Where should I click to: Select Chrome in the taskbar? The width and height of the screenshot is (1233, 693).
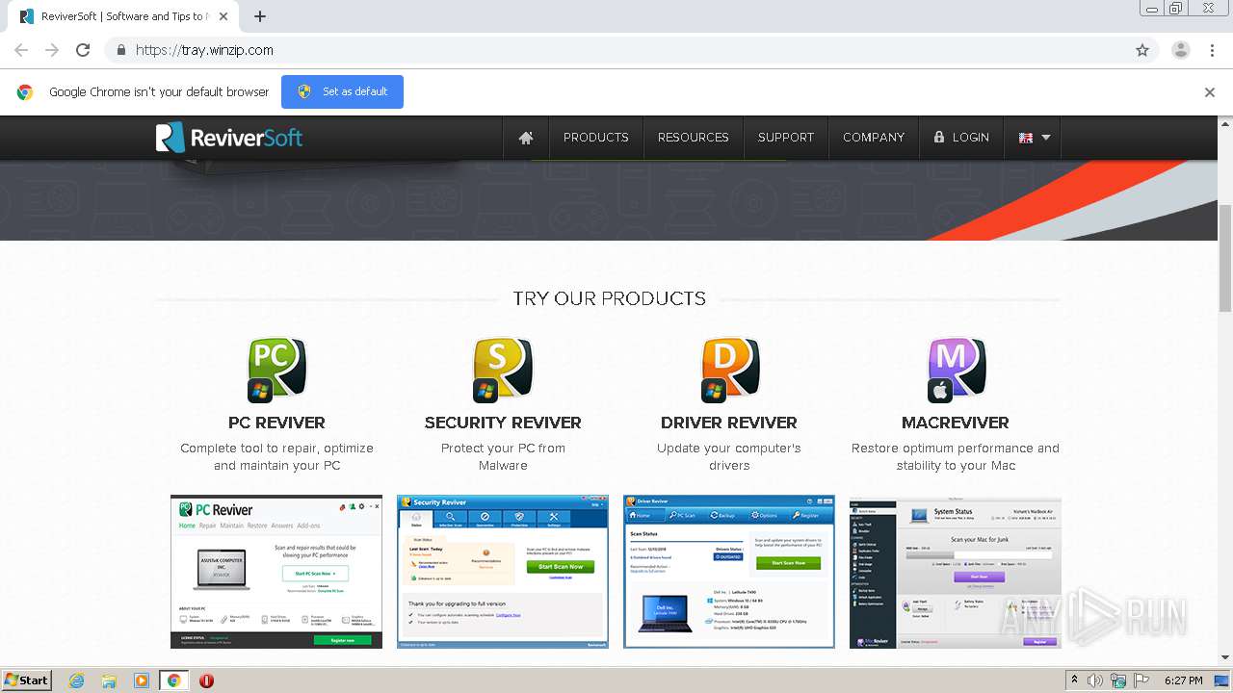174,680
